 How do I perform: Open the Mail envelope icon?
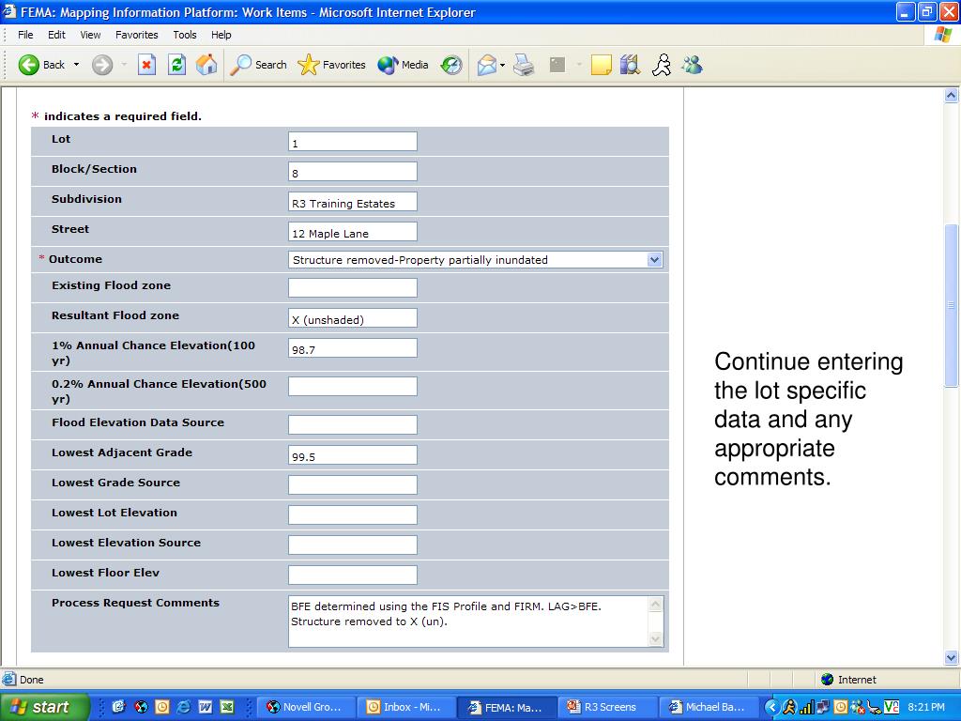487,65
